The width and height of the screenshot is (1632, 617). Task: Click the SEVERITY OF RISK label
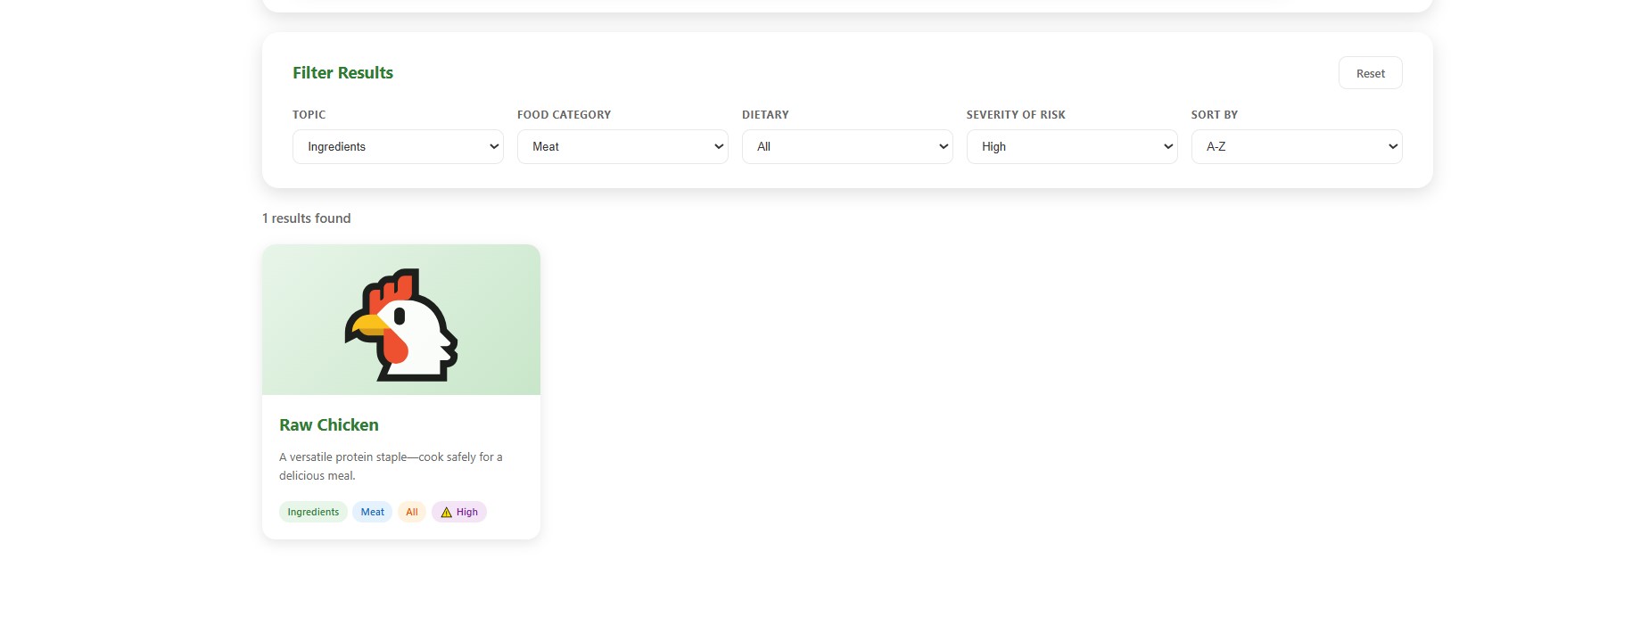[x=1016, y=115]
